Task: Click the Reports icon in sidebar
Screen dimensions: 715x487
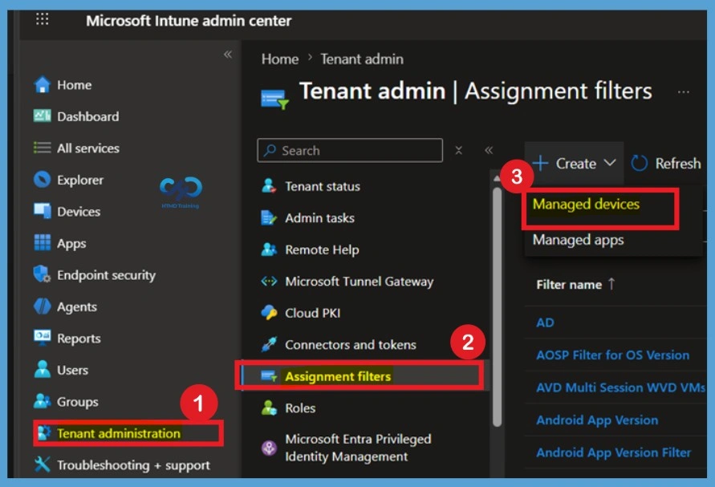Action: tap(42, 338)
